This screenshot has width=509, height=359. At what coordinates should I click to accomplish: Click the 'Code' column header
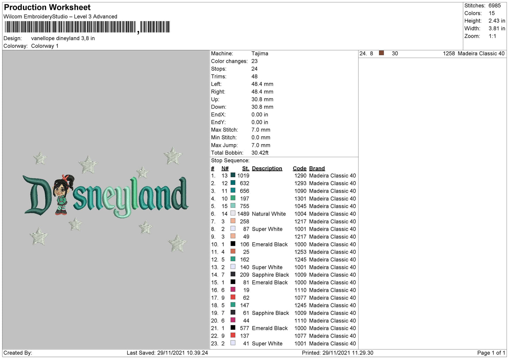coord(300,168)
